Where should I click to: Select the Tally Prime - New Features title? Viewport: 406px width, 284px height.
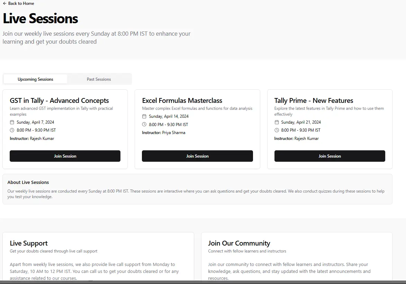click(x=314, y=100)
